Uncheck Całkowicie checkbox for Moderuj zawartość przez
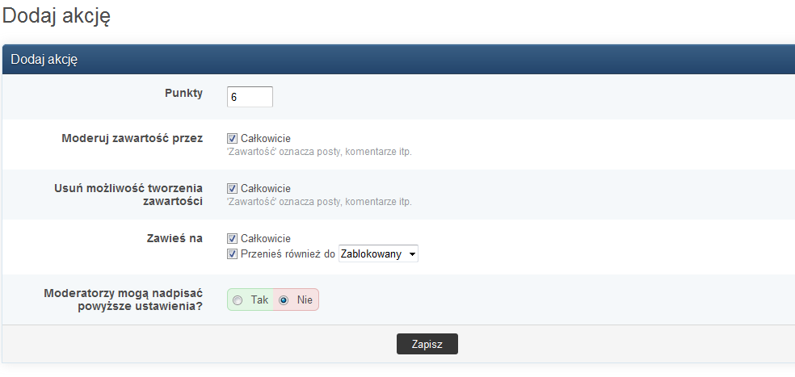The image size is (795, 377). pyautogui.click(x=233, y=139)
